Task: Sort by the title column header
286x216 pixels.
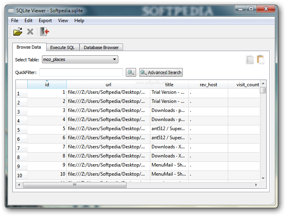Action: click(x=169, y=85)
